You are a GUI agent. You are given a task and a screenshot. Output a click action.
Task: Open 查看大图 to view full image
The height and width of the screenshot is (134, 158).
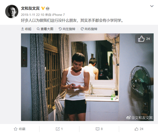(x=45, y=29)
